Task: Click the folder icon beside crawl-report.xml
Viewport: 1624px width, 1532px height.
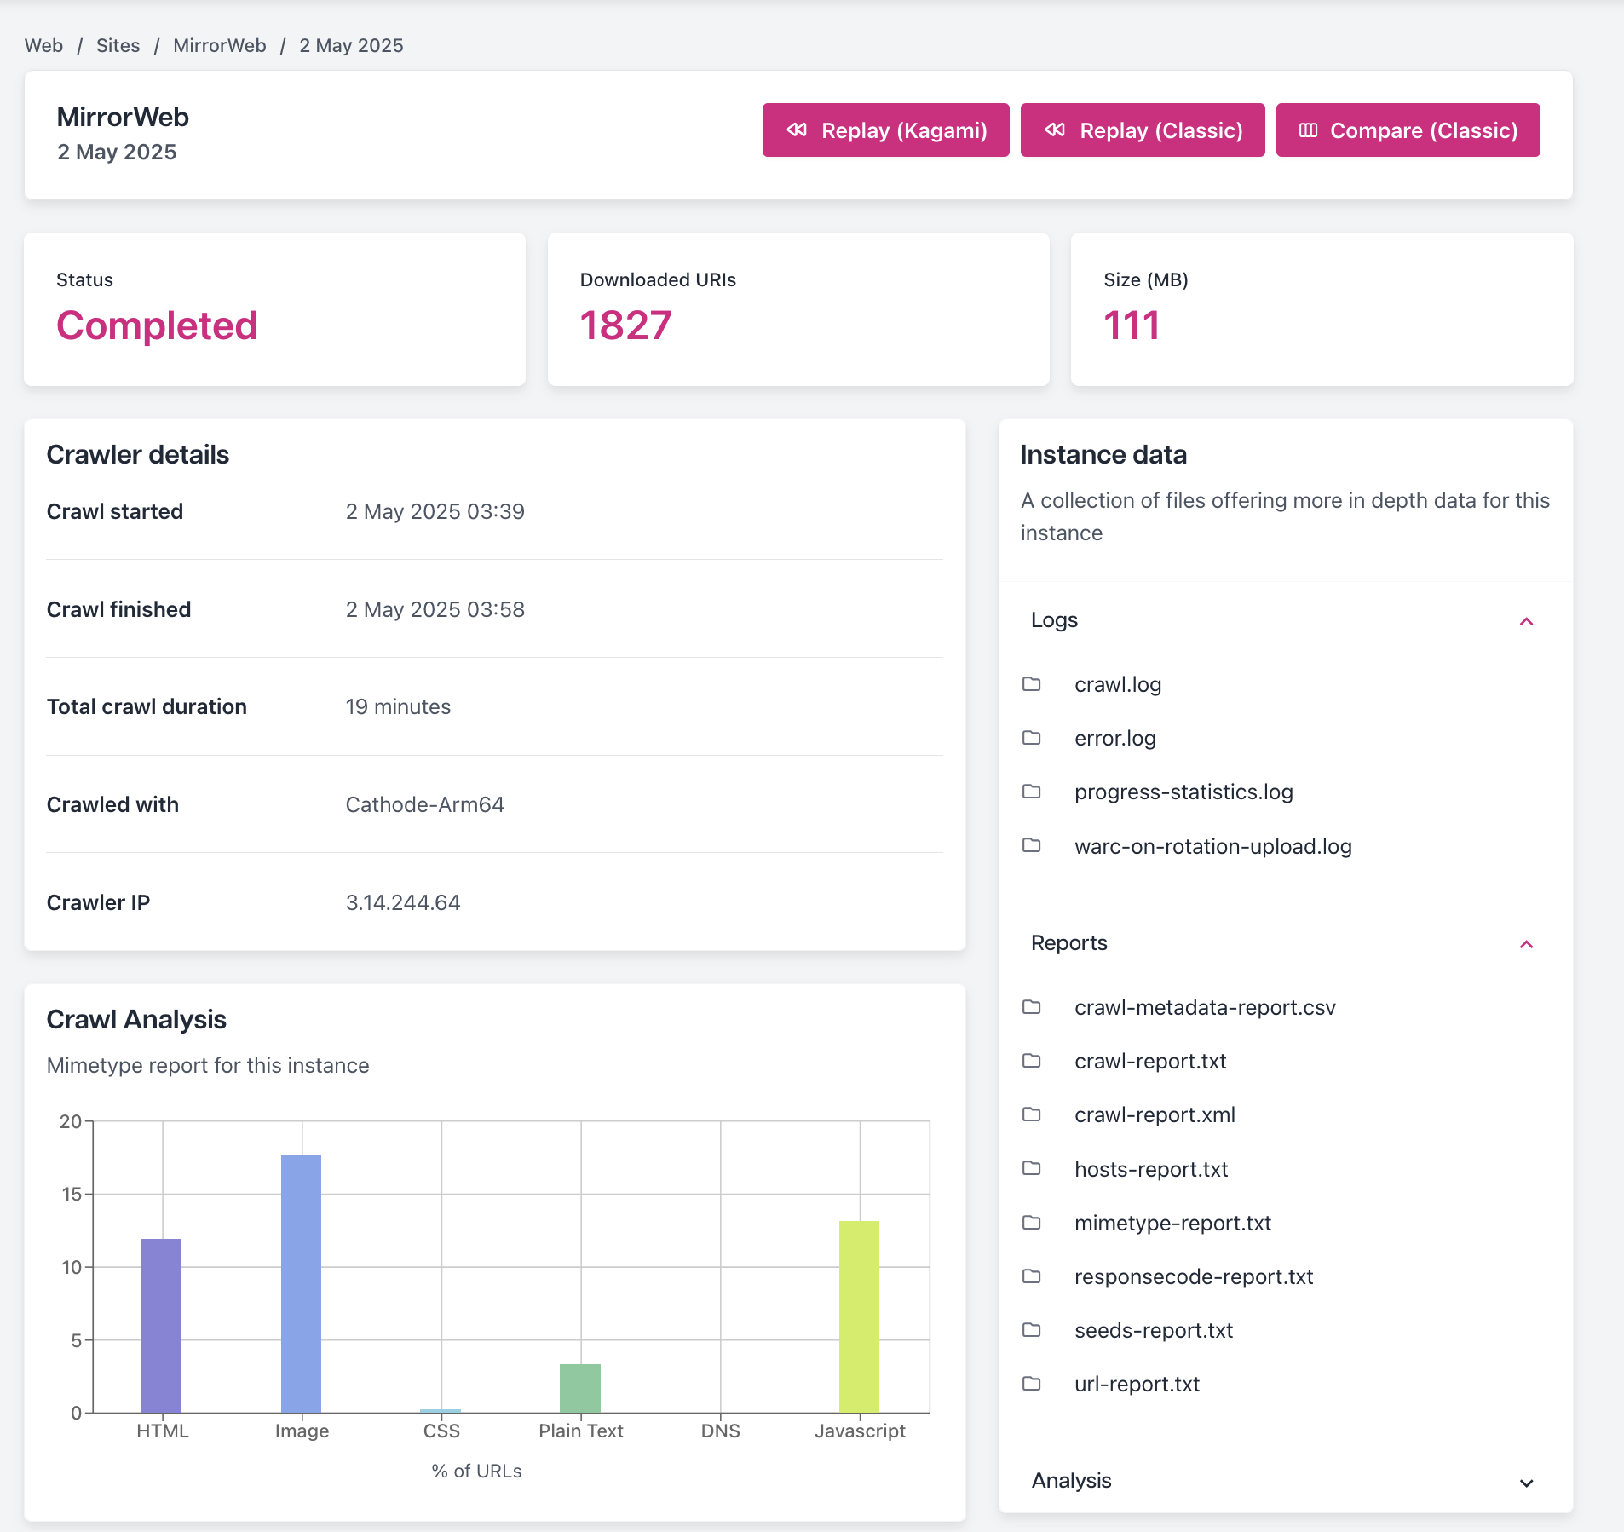Action: pos(1032,1114)
